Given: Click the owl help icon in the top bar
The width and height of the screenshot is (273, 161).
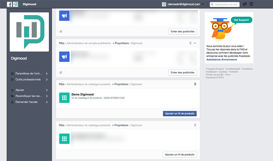Looking at the screenshot, I should point(251,4).
